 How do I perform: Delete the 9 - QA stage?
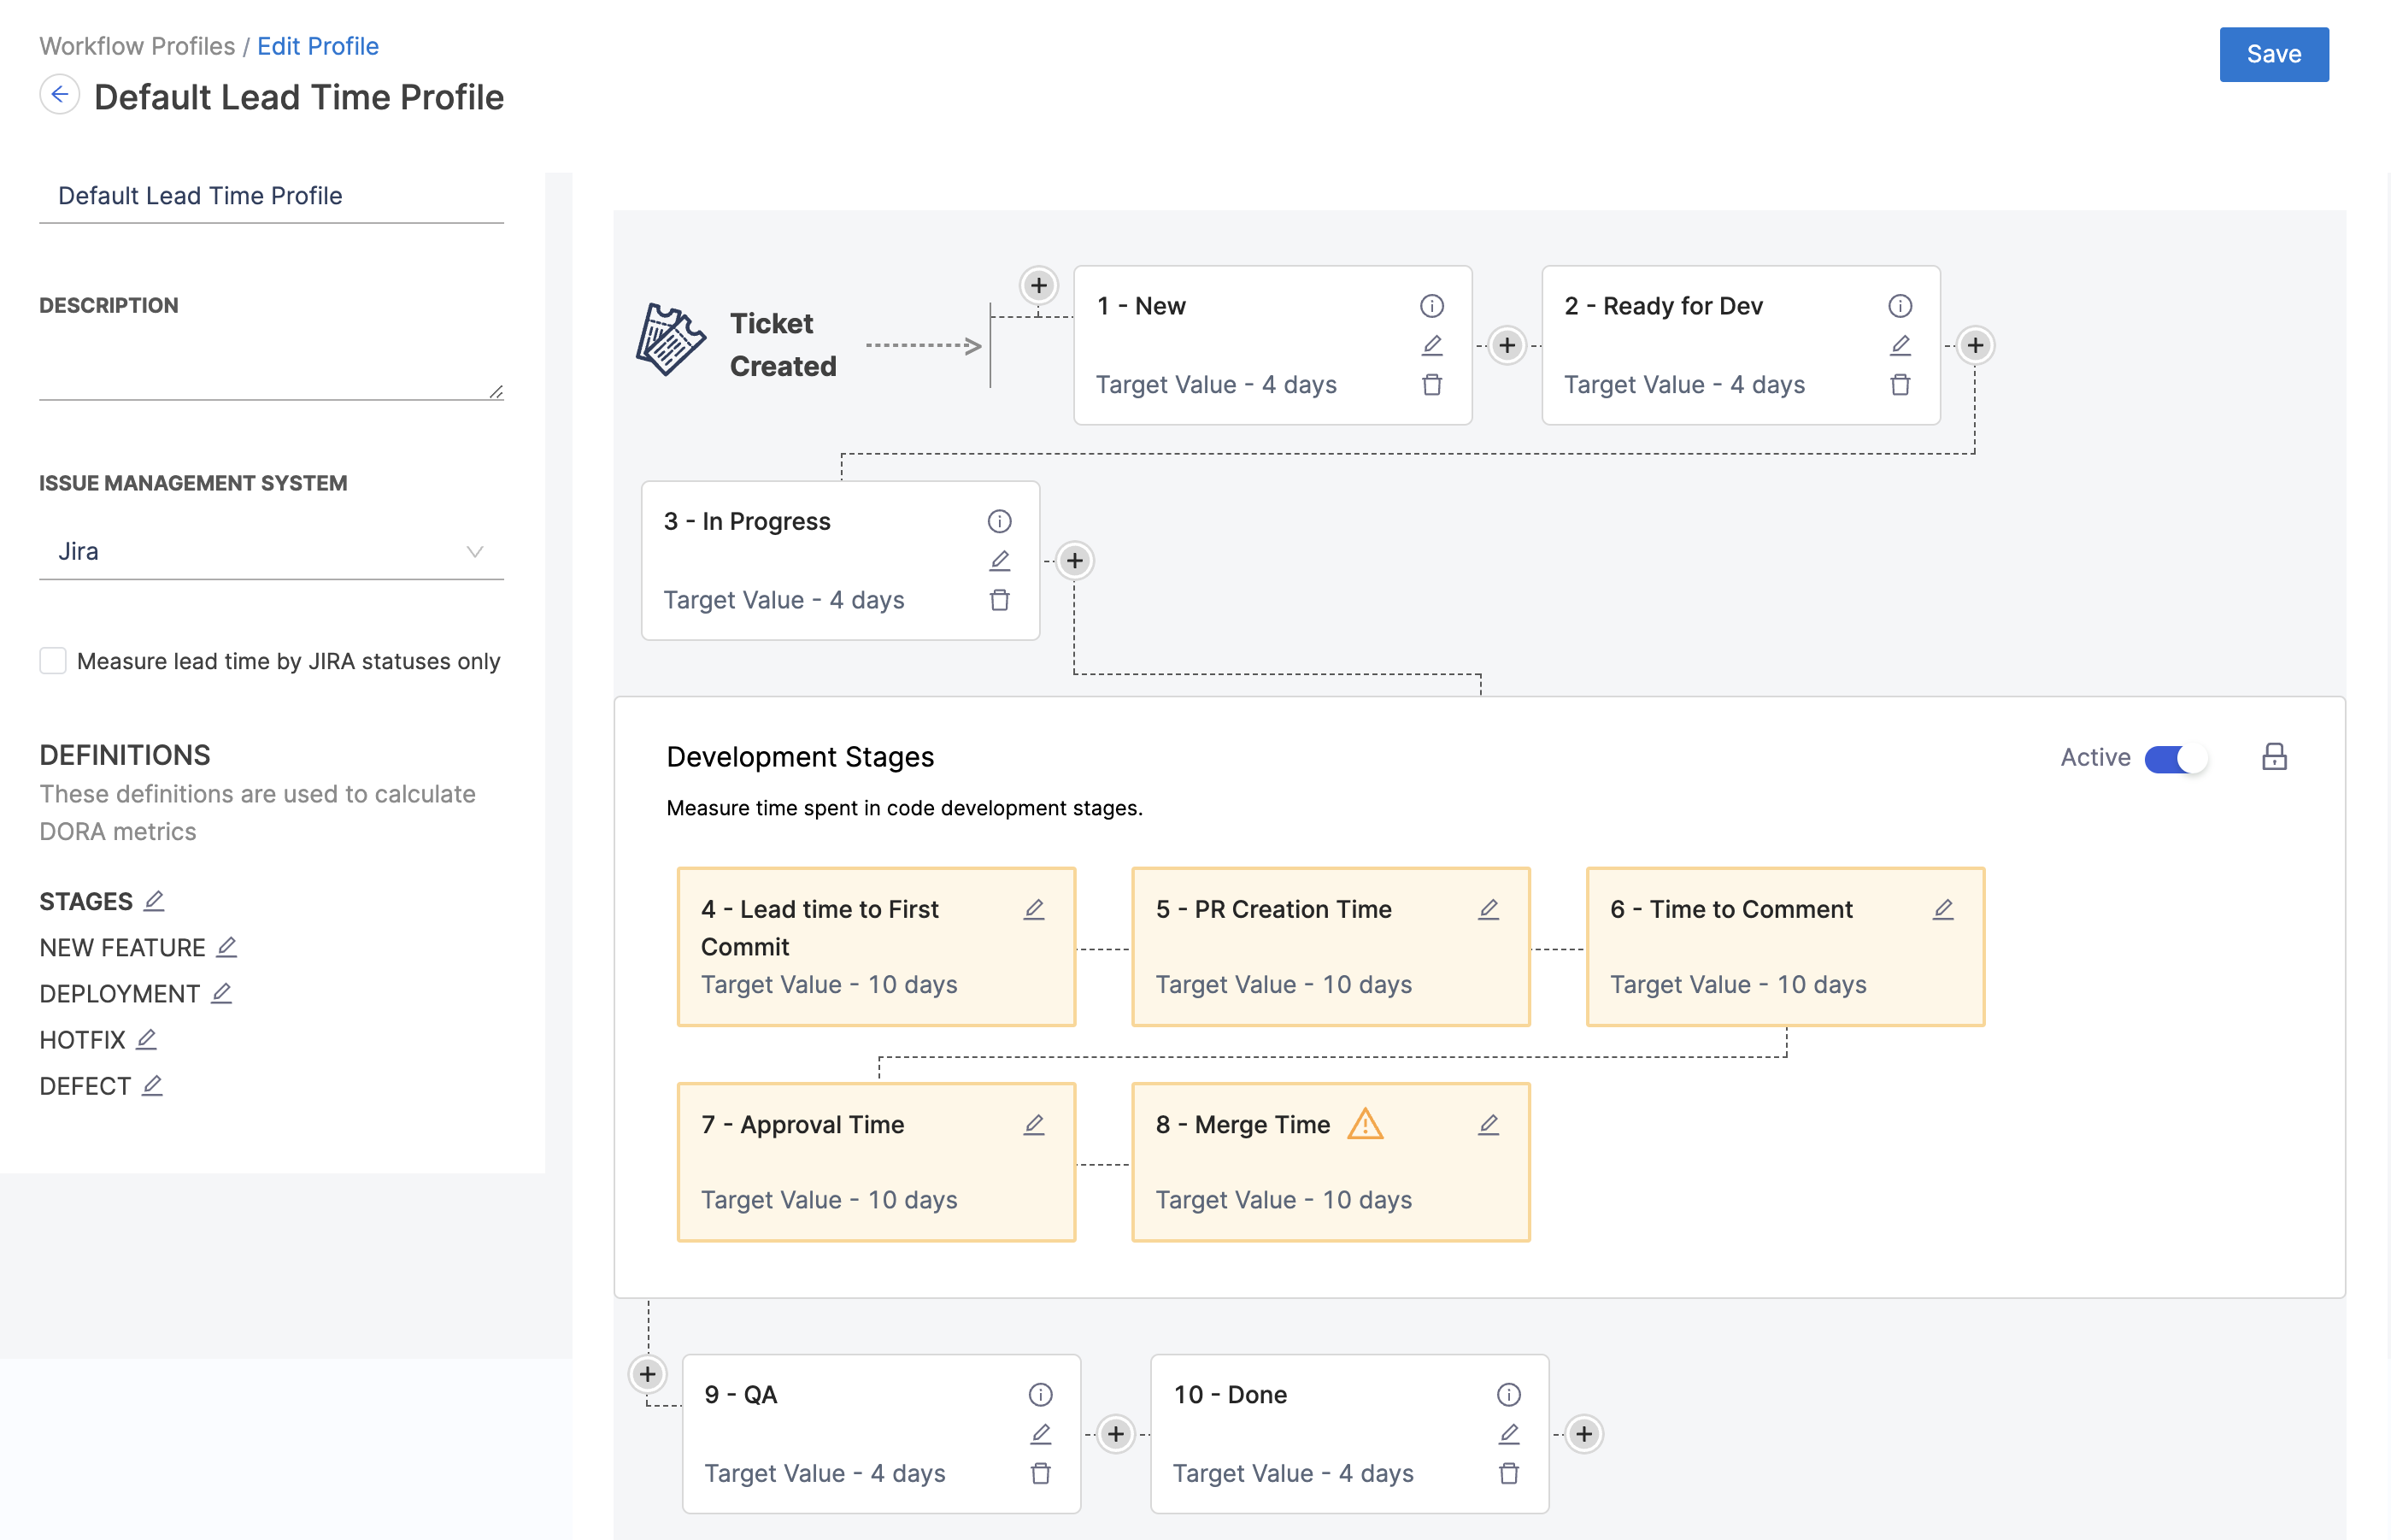point(1040,1473)
